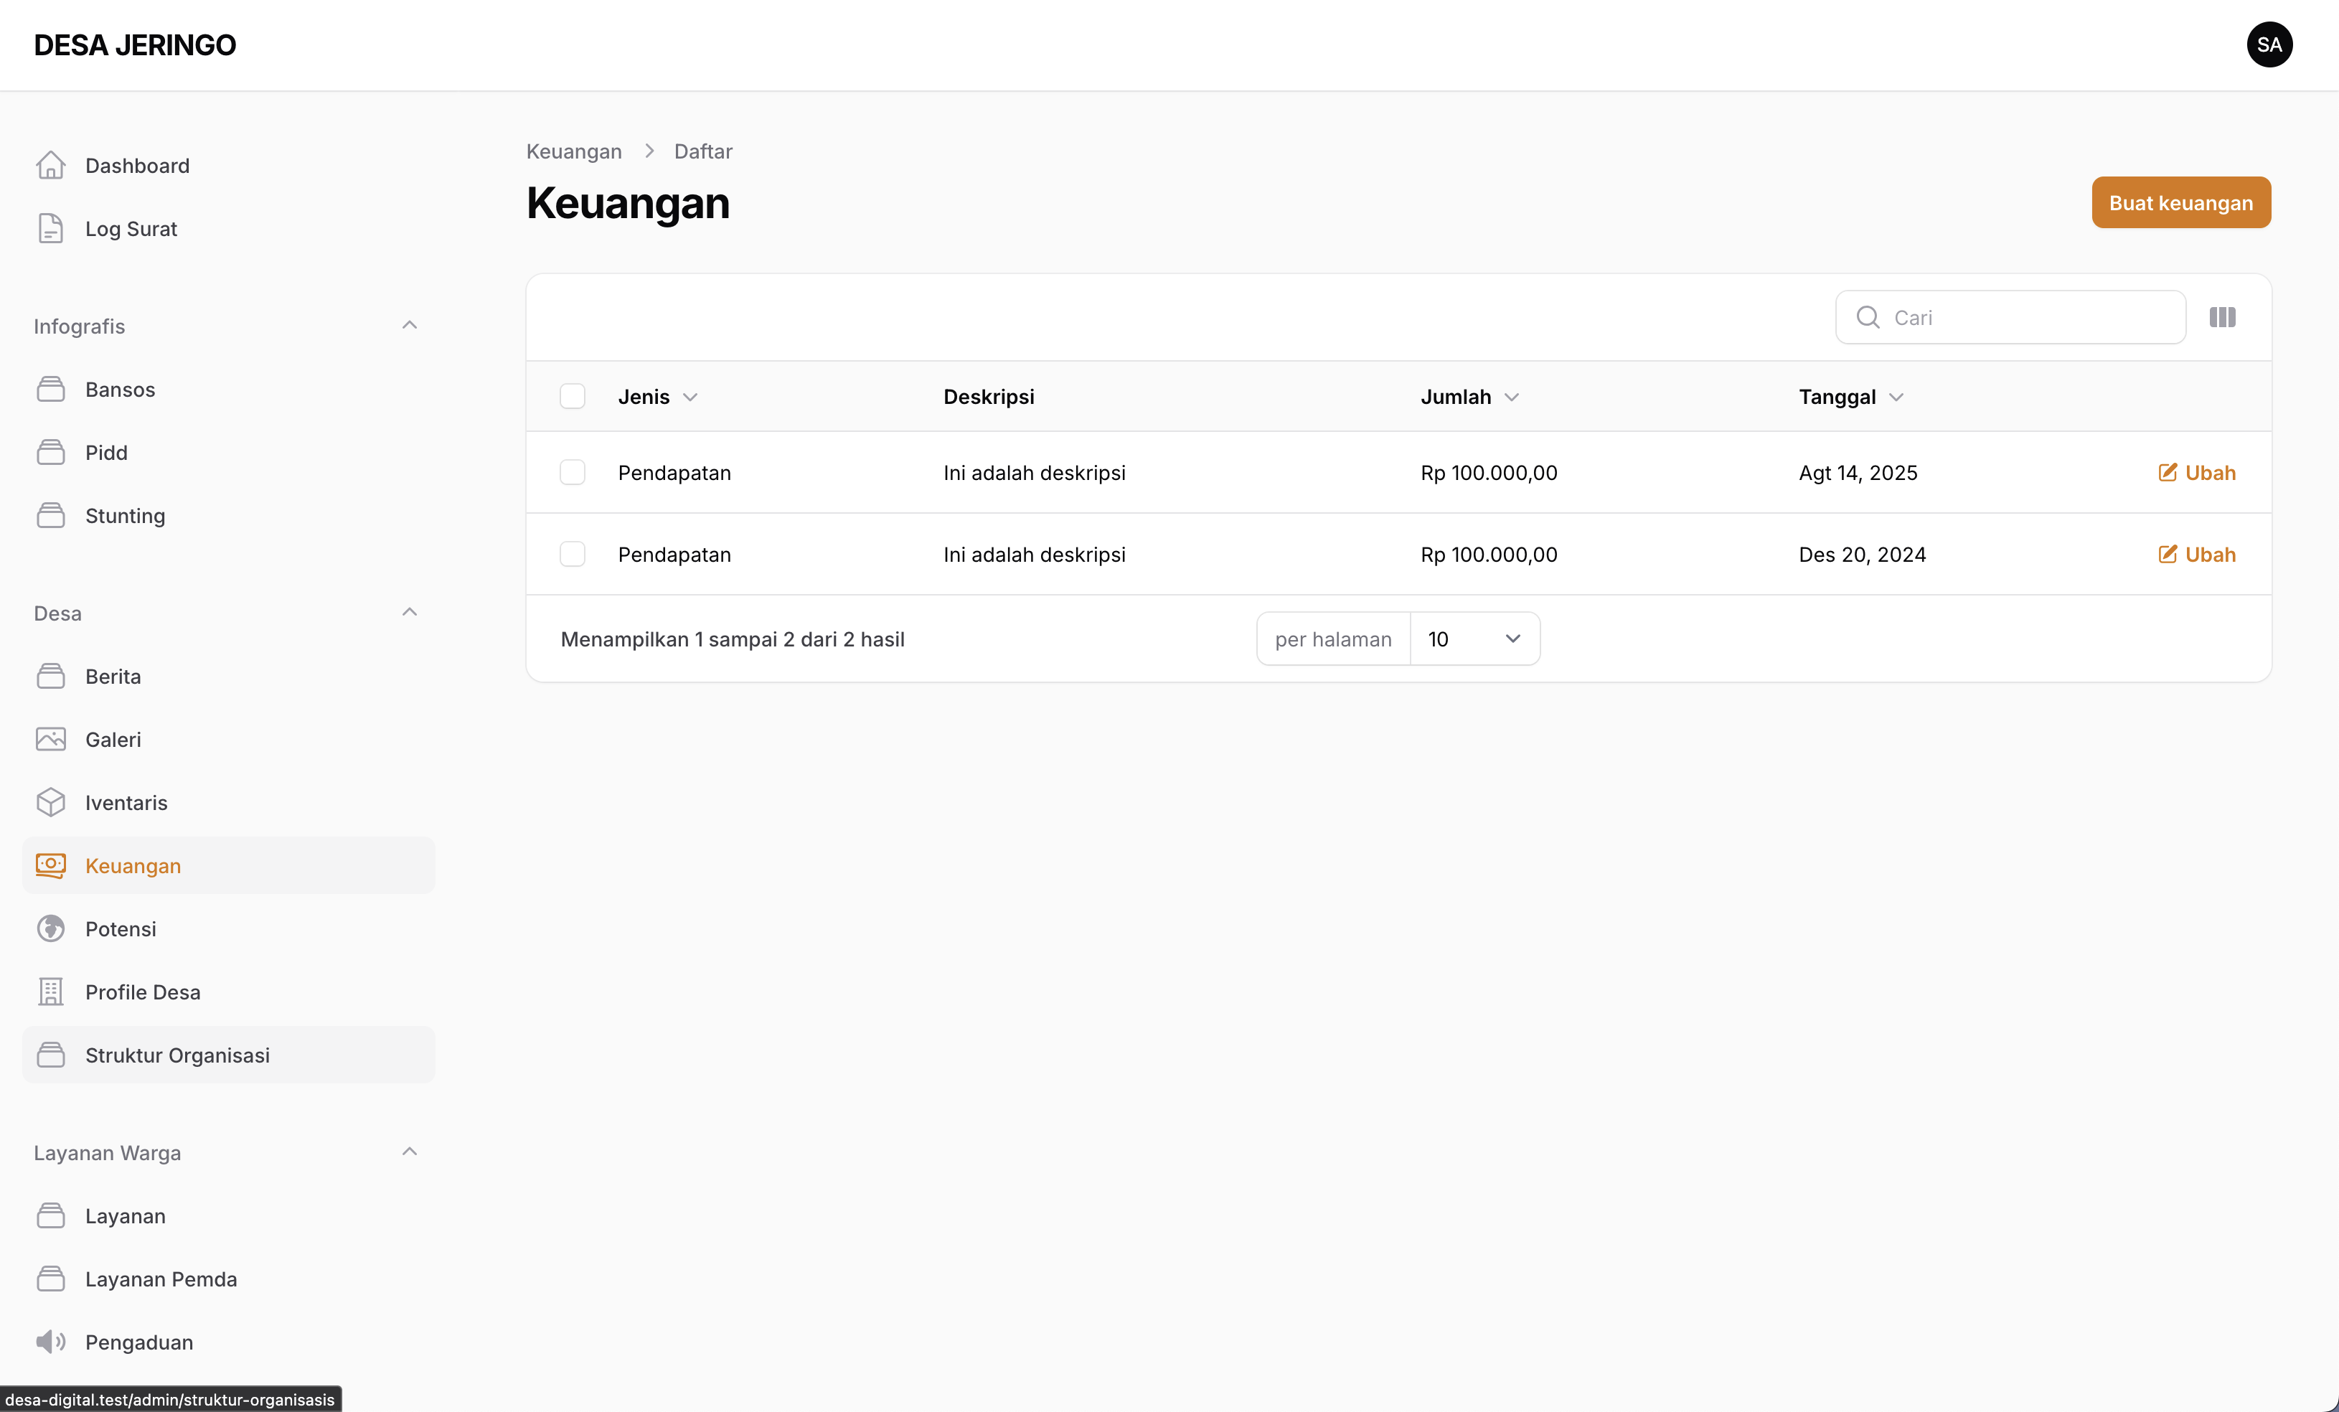The width and height of the screenshot is (2339, 1412).
Task: Check the first Pendapatan row checkbox
Action: (573, 472)
